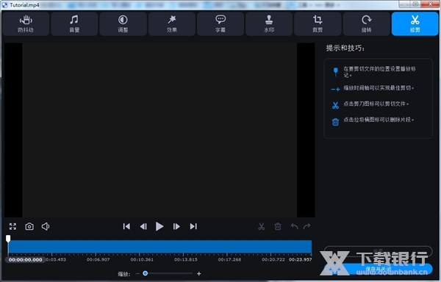Screen dimensions: 441x282
Task: Click the playback marker tip text
Action: pos(380,72)
